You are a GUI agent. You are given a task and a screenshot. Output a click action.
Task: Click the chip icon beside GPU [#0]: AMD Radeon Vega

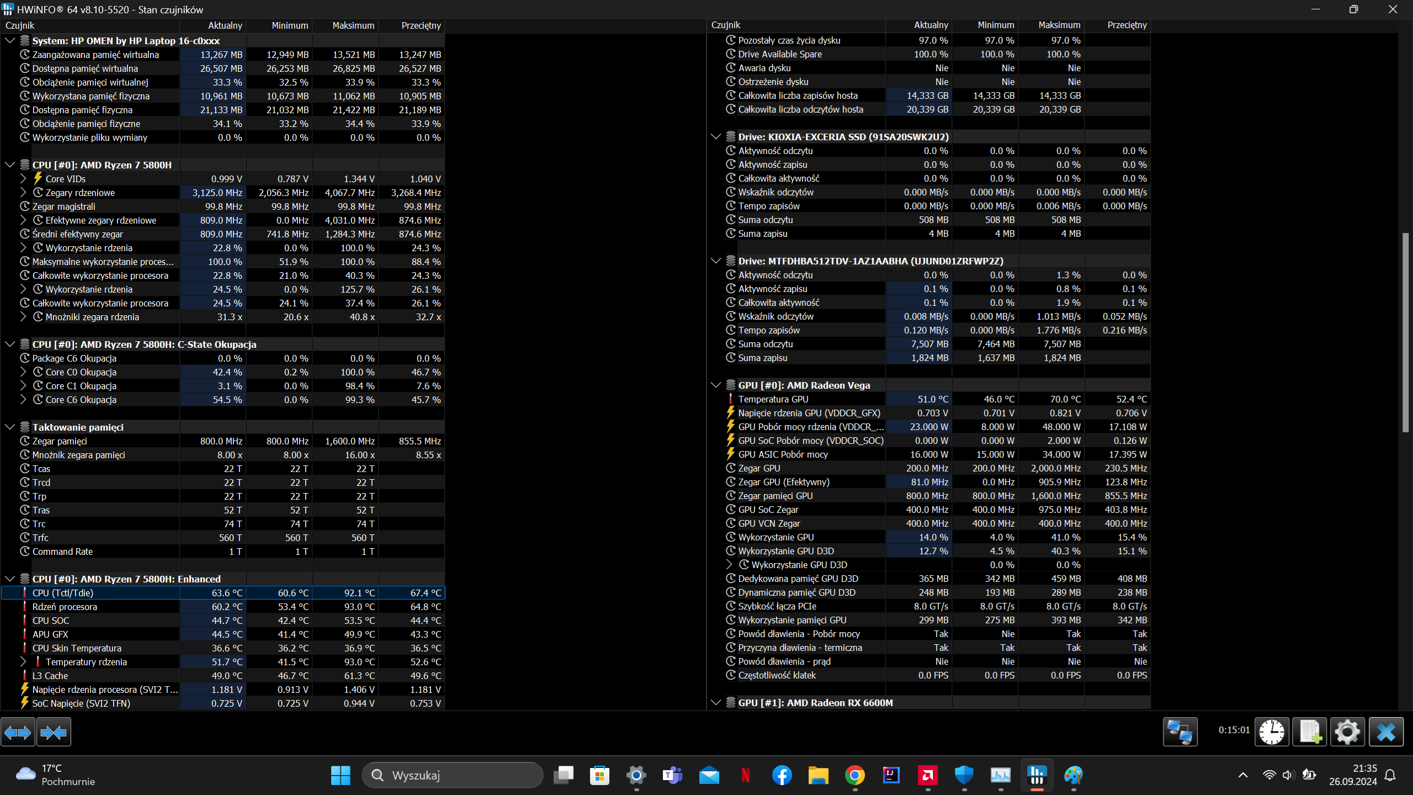(x=731, y=385)
